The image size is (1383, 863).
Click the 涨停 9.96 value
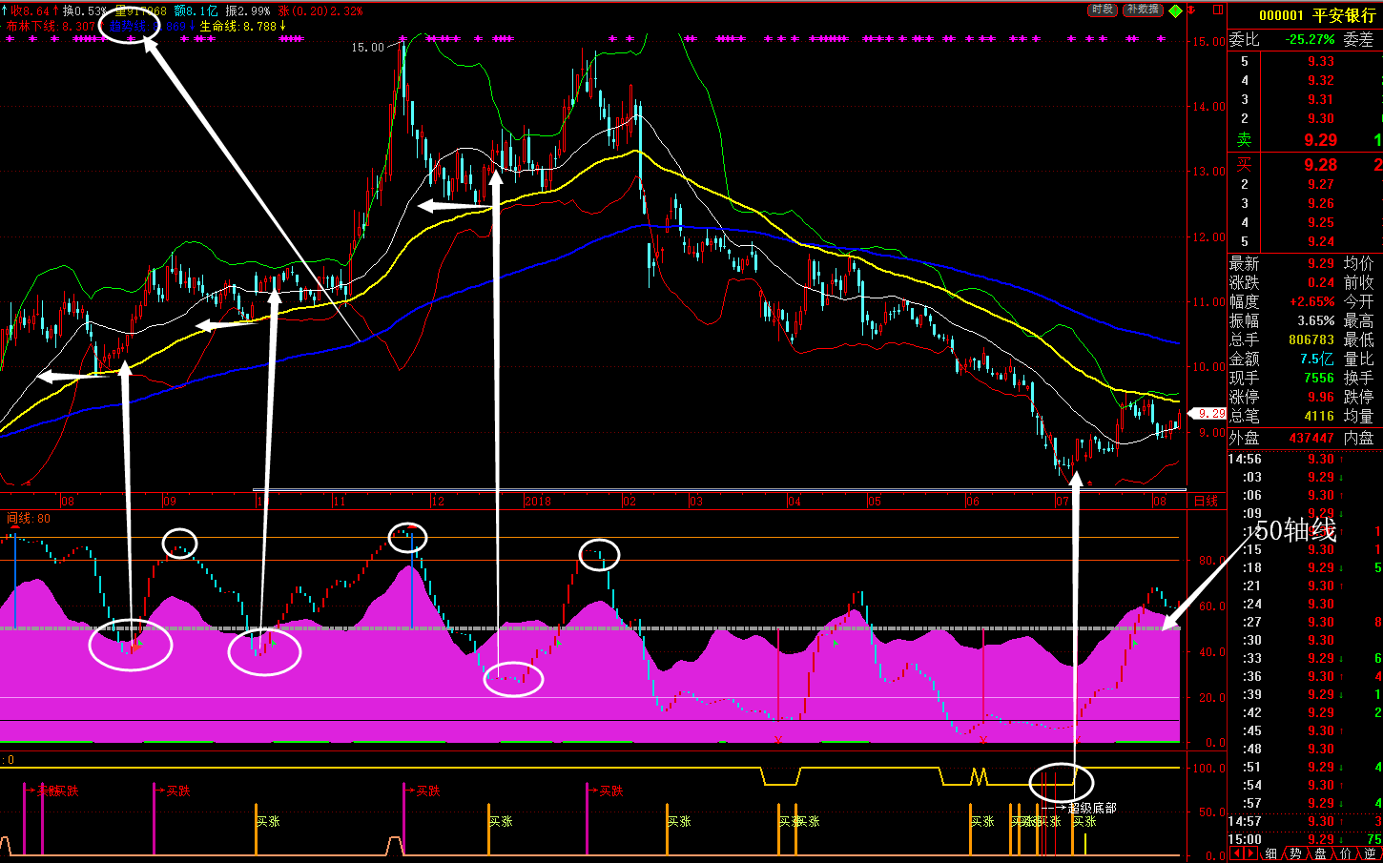pyautogui.click(x=1321, y=397)
